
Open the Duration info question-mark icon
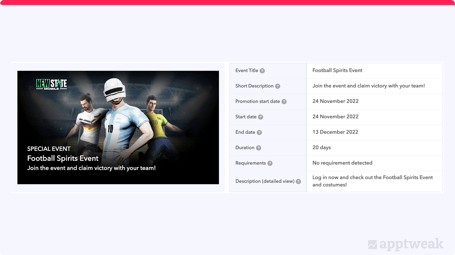[x=259, y=148]
